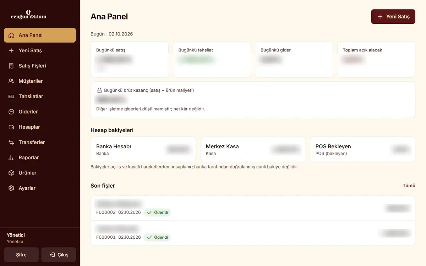The width and height of the screenshot is (426, 266).
Task: Click the lock icon beside Bugünkü brüt kazanç
Action: coord(99,90)
